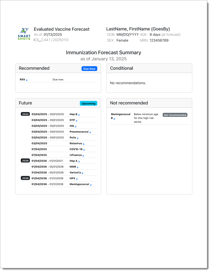Image resolution: width=211 pixels, height=272 pixels.
Task: Open the MMR link icon
Action: (78, 167)
